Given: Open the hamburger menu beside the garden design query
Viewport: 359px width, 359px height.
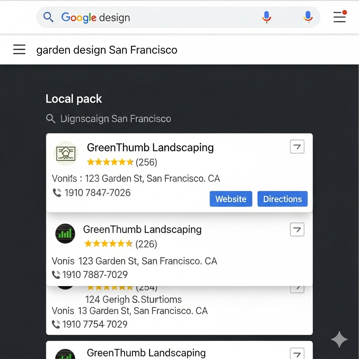Looking at the screenshot, I should [19, 49].
